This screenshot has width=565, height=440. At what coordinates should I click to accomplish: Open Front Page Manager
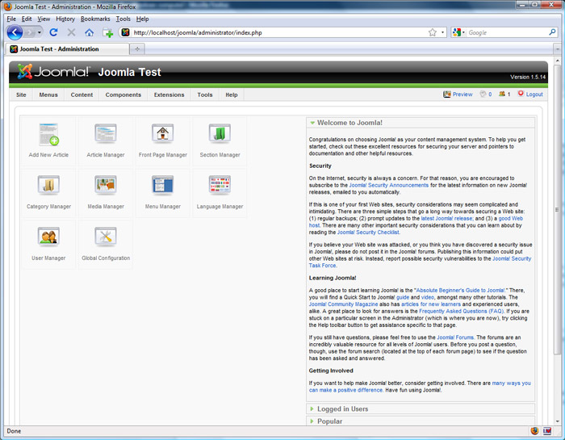coord(162,140)
